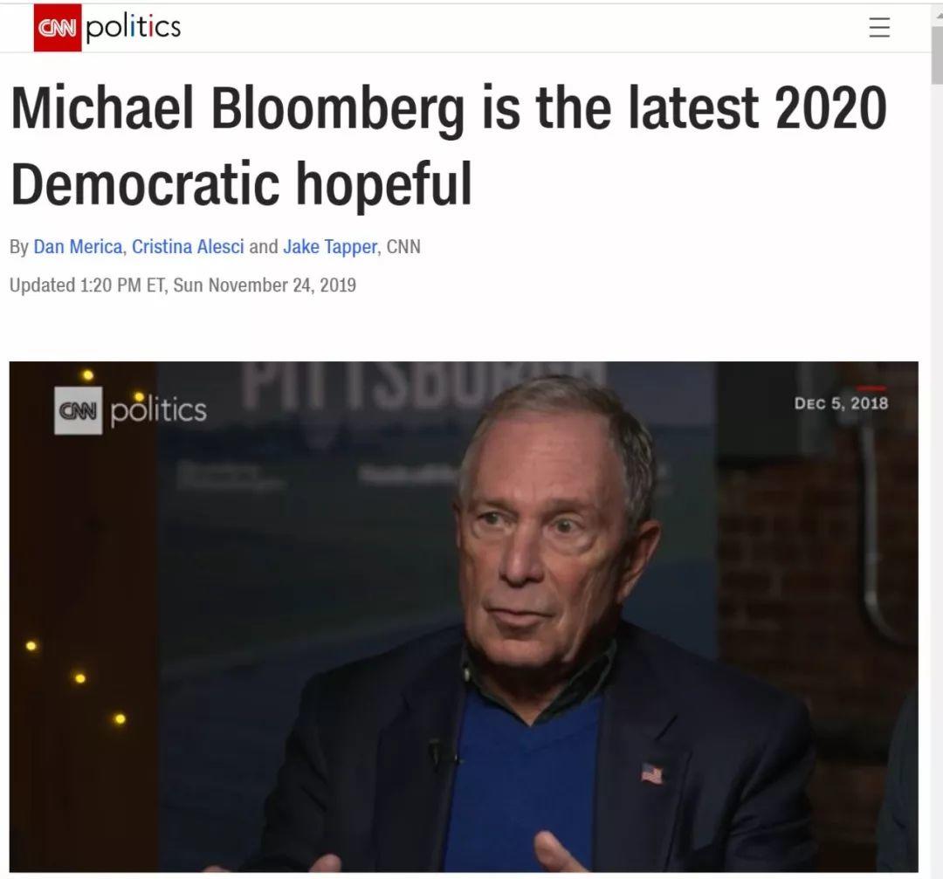This screenshot has height=879, width=943.
Task: Open Jake Tapper author link
Action: tap(329, 246)
